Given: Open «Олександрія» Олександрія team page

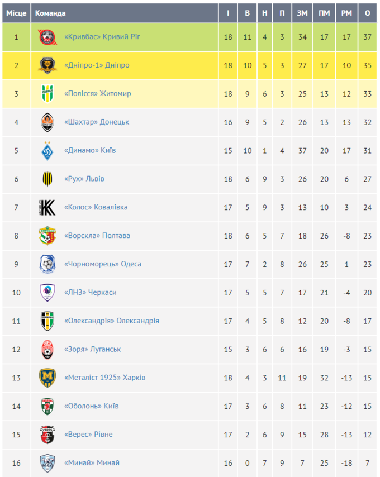Looking at the screenshot, I should pyautogui.click(x=112, y=321).
